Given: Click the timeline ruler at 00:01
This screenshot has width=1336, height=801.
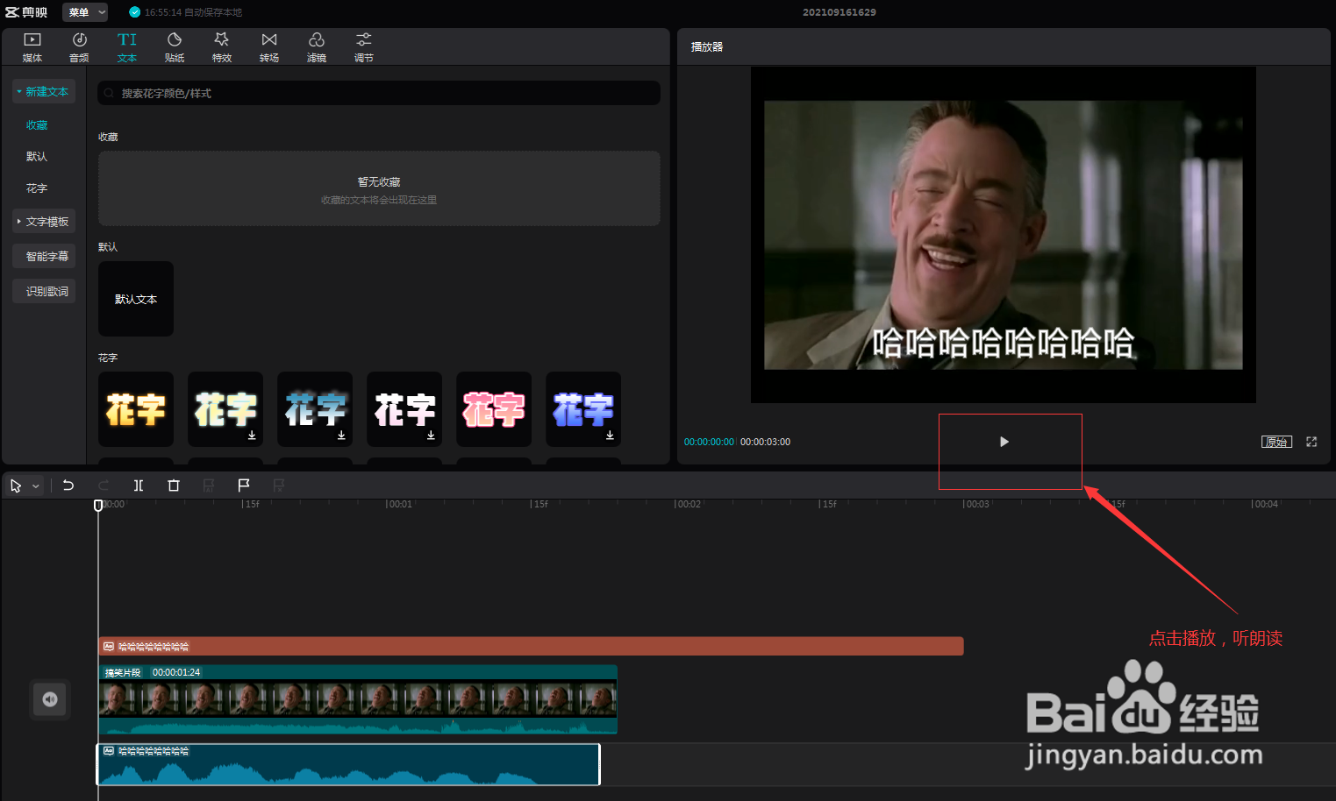Looking at the screenshot, I should pos(399,505).
